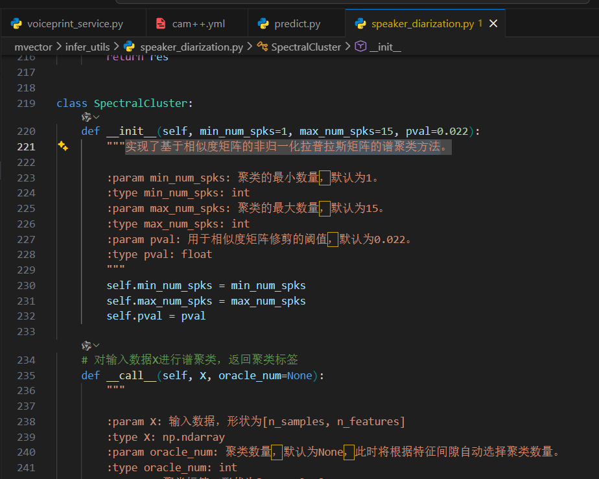Click highlighted docstring on line 221
Screen dimensions: 599x479
click(288, 146)
